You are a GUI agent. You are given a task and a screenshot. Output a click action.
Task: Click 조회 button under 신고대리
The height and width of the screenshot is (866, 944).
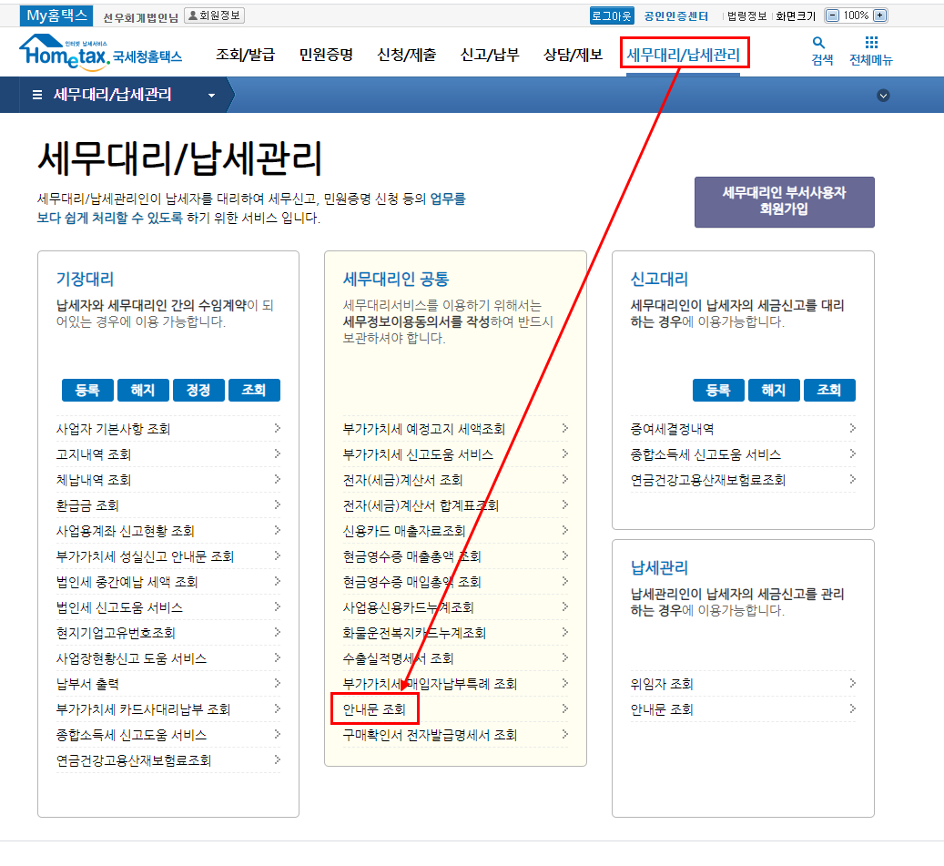pos(829,391)
